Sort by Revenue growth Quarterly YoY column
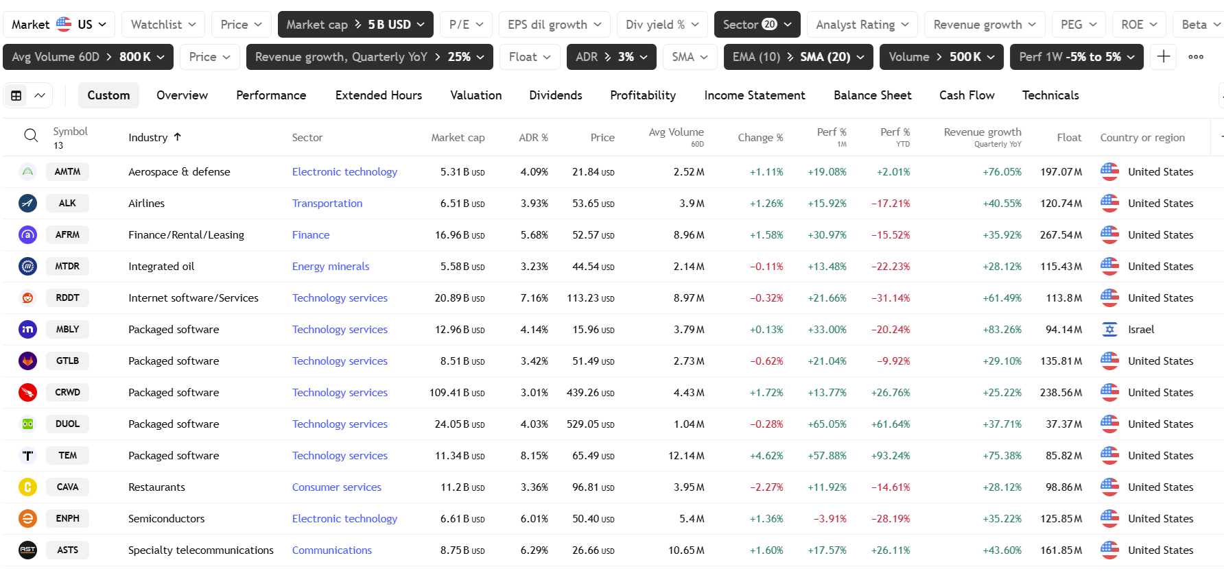1224x571 pixels. click(x=982, y=137)
